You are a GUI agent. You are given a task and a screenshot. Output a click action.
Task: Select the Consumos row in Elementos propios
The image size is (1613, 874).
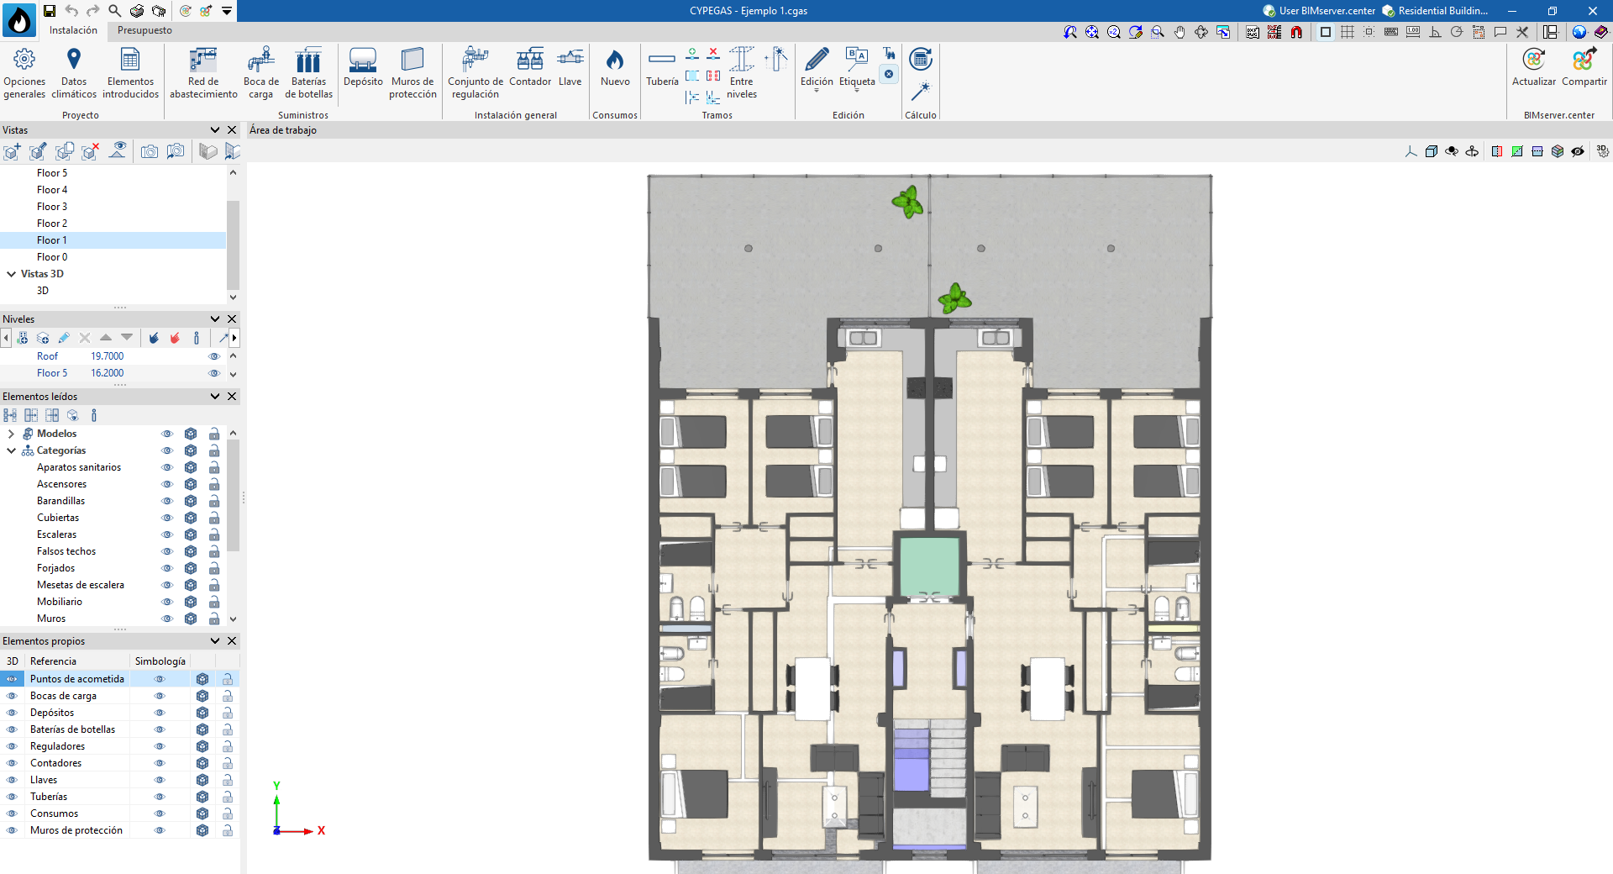(x=119, y=813)
